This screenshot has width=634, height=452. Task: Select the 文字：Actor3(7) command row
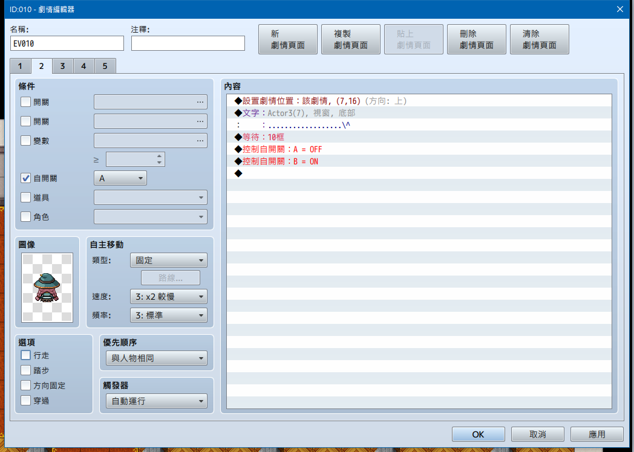(419, 113)
